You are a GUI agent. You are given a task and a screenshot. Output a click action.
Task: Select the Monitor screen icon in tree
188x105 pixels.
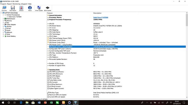point(5,27)
